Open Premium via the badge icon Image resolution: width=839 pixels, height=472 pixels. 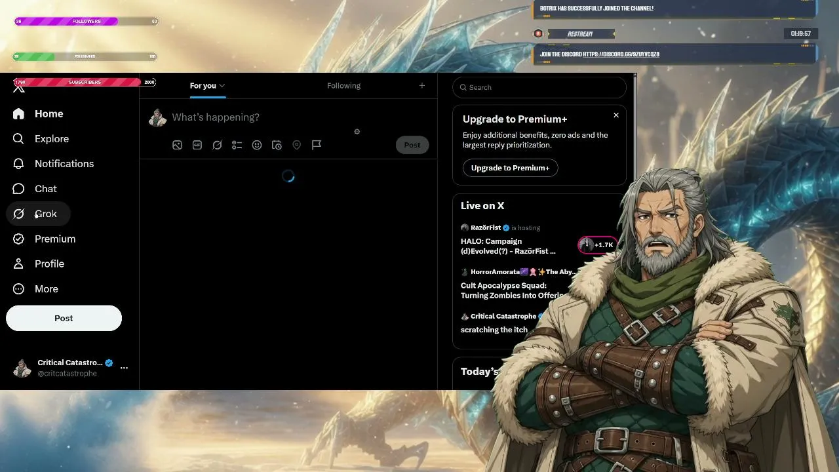pos(18,239)
